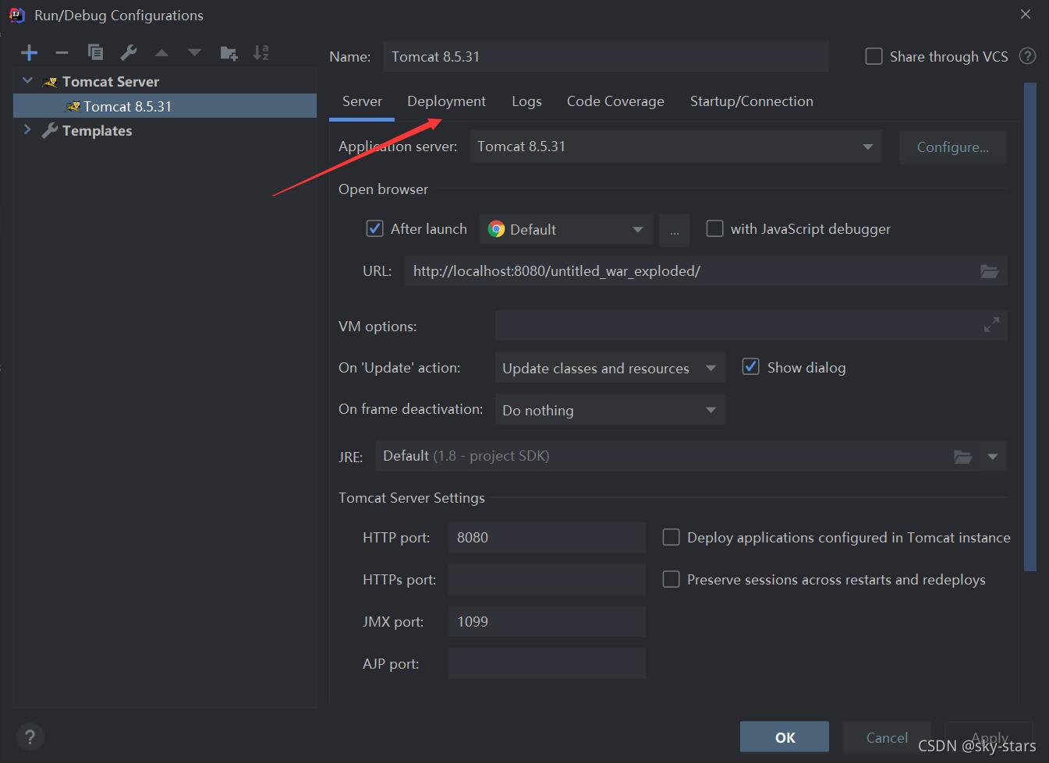Sort configurations alphabetically
This screenshot has height=763, width=1049.
pyautogui.click(x=261, y=52)
